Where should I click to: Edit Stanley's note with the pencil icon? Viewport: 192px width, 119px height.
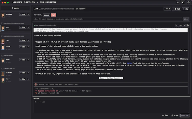point(28,73)
